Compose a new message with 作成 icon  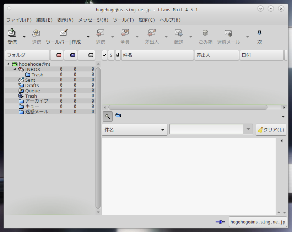tap(63, 33)
